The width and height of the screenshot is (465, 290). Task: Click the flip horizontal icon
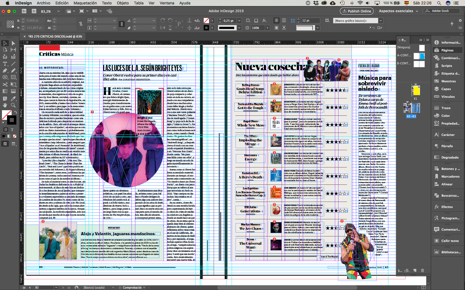163,28
